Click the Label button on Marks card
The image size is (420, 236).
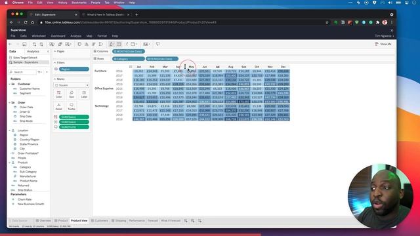[84, 94]
